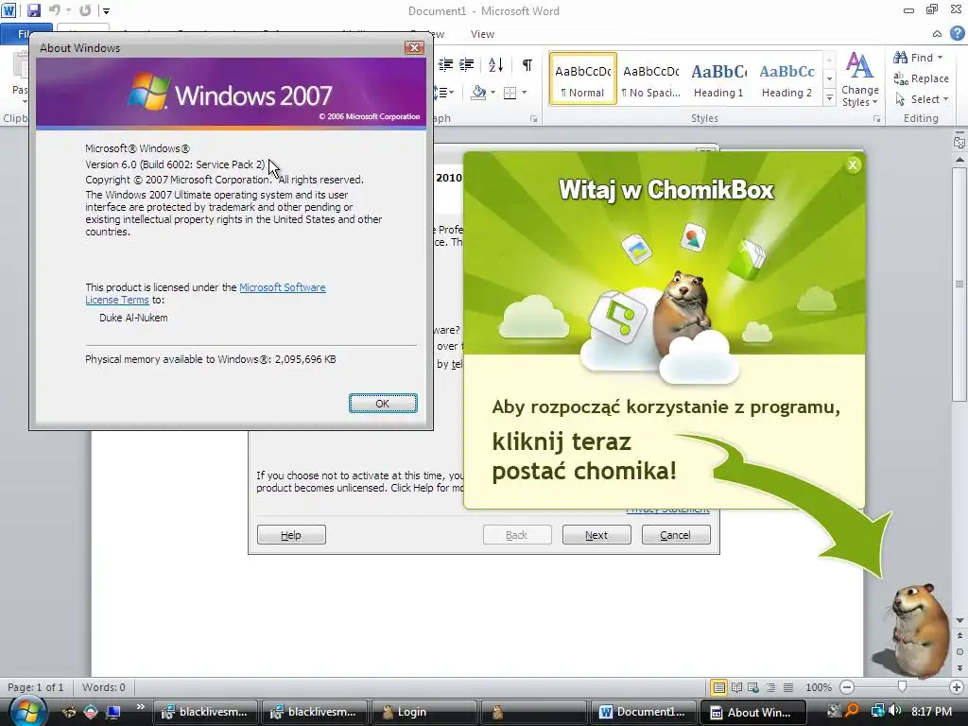Minimize the ribbon with the caret icon
968x726 pixels.
pyautogui.click(x=937, y=34)
